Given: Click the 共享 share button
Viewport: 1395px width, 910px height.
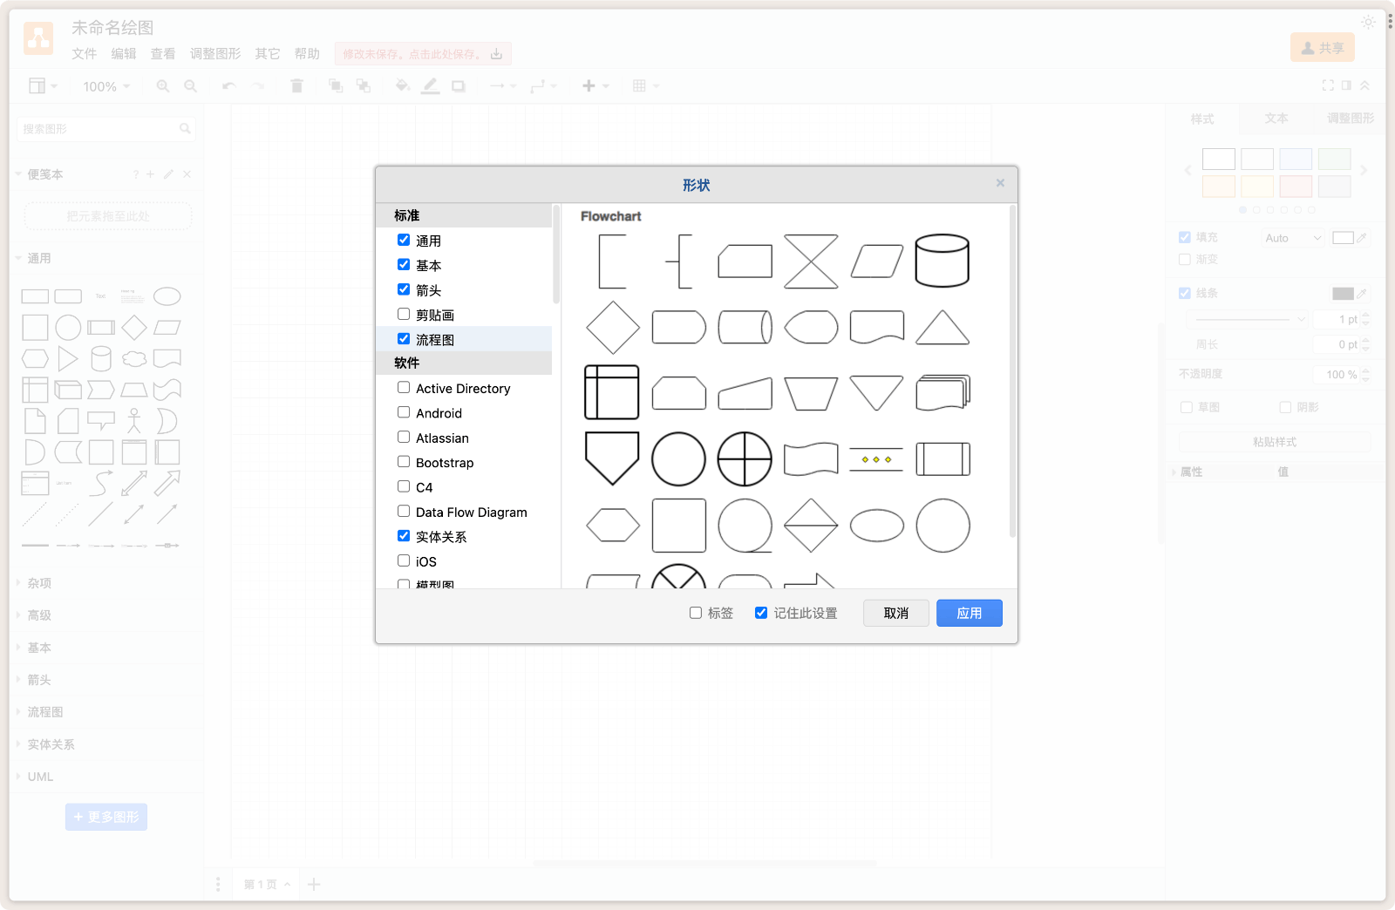Looking at the screenshot, I should point(1323,48).
